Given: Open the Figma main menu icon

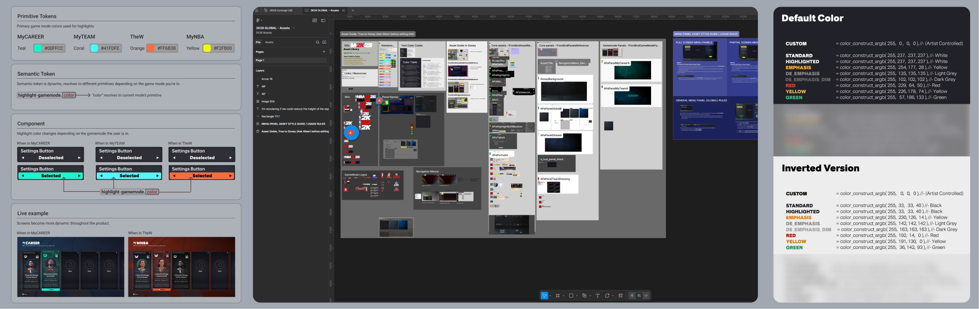Looking at the screenshot, I should tap(258, 20).
